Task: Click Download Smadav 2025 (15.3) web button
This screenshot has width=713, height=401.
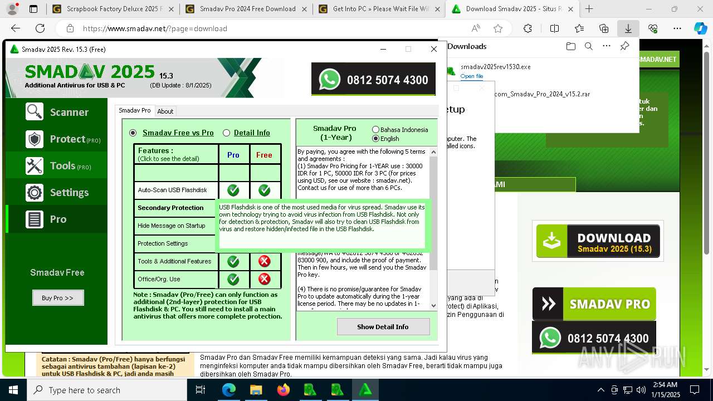Action: pos(598,241)
